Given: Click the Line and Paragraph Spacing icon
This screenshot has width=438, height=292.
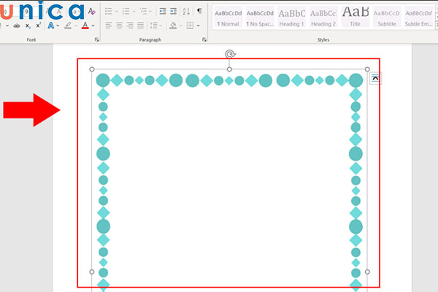Looking at the screenshot, I should (x=153, y=26).
